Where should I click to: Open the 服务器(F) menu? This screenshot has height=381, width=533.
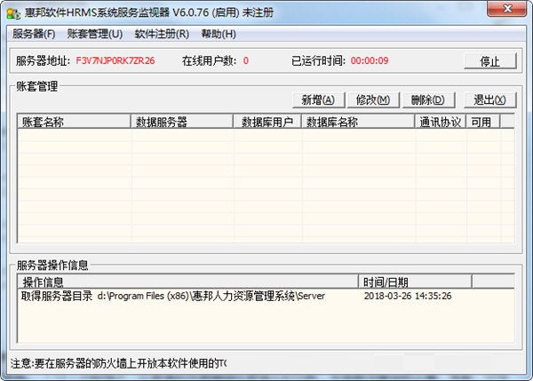[34, 34]
